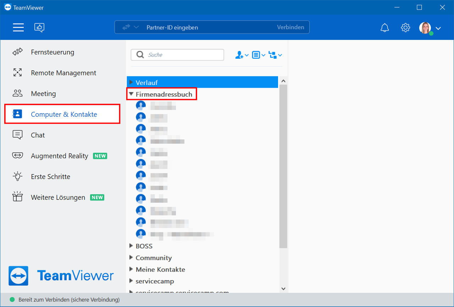Image resolution: width=454 pixels, height=307 pixels.
Task: Click the Erste Schritte lightbulb icon
Action: pyautogui.click(x=17, y=176)
